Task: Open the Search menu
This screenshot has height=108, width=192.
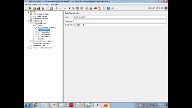Action: (x=35, y=4)
